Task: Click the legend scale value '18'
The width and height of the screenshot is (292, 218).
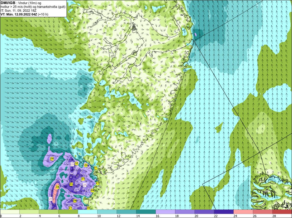Action: pos(177,216)
